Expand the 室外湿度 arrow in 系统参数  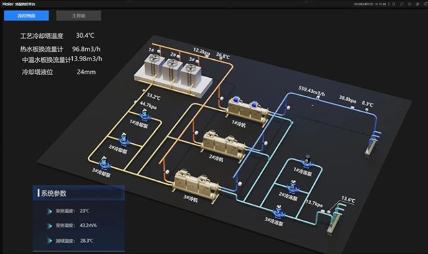tap(50, 226)
